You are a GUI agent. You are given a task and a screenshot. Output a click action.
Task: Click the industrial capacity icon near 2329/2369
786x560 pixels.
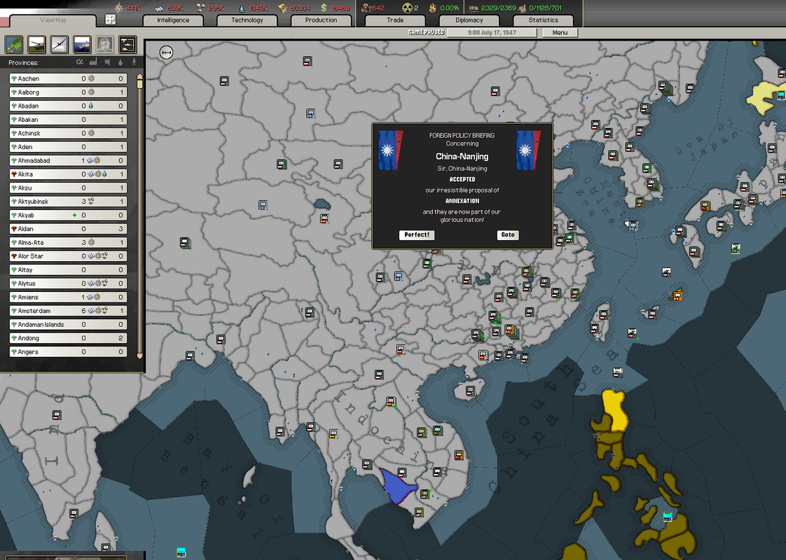(x=473, y=8)
